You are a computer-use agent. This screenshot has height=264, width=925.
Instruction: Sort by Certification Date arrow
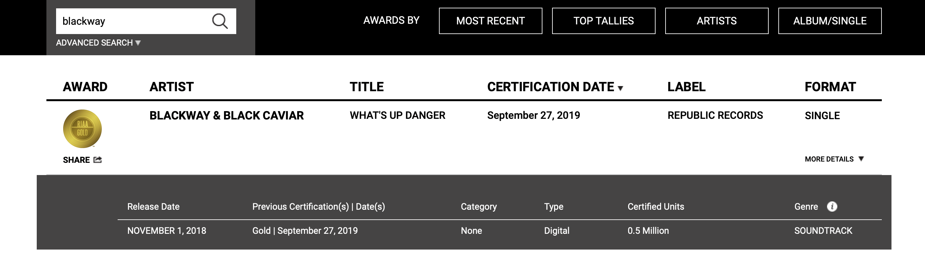tap(620, 88)
